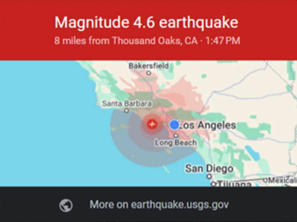Screen dimensions: 297x222
Task: Click the Bakersfield city marker circle
Action: coord(149,73)
